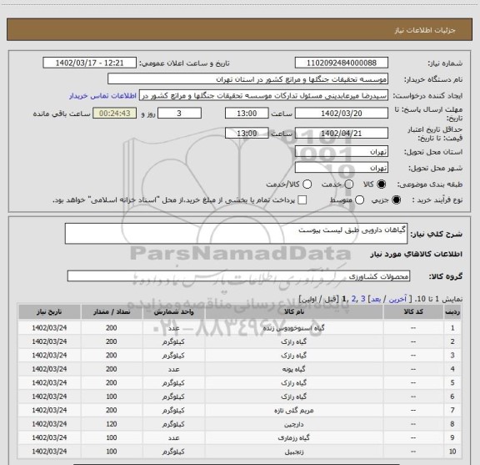The image size is (480, 465).
Task: Select row 7 item مریم گلی تازه
Action: coord(293,411)
